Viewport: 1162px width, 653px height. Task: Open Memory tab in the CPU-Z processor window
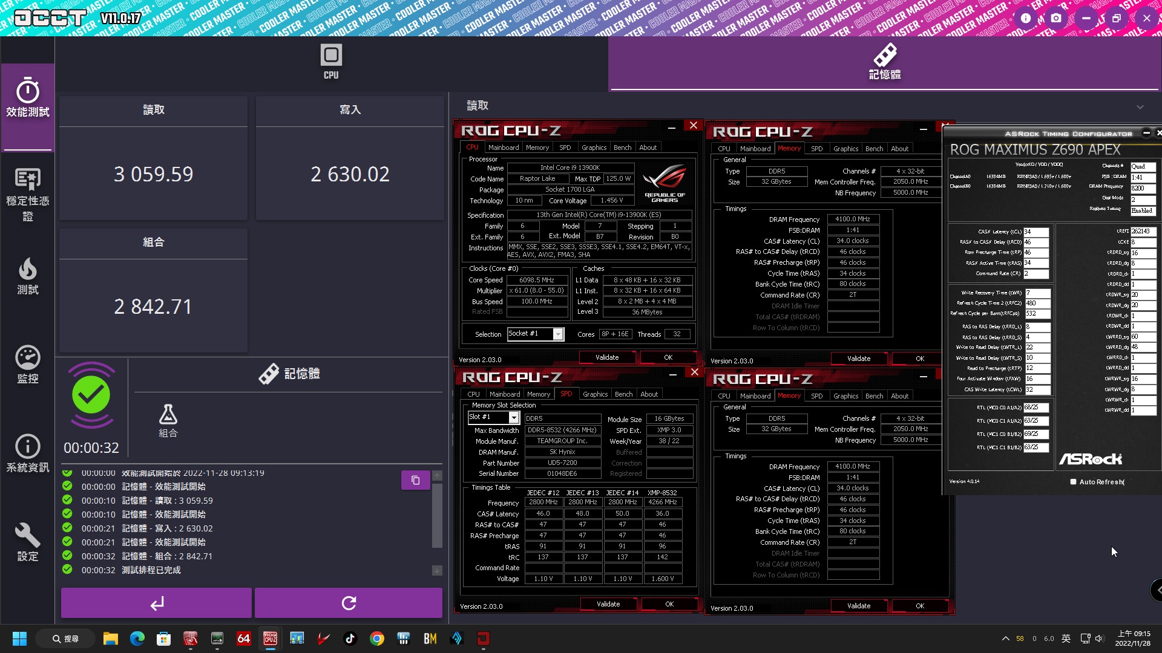[537, 148]
